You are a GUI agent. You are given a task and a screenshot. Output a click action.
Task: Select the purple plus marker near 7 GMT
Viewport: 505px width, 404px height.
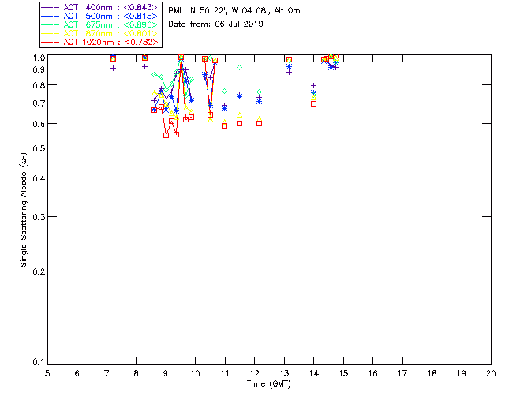click(x=113, y=68)
